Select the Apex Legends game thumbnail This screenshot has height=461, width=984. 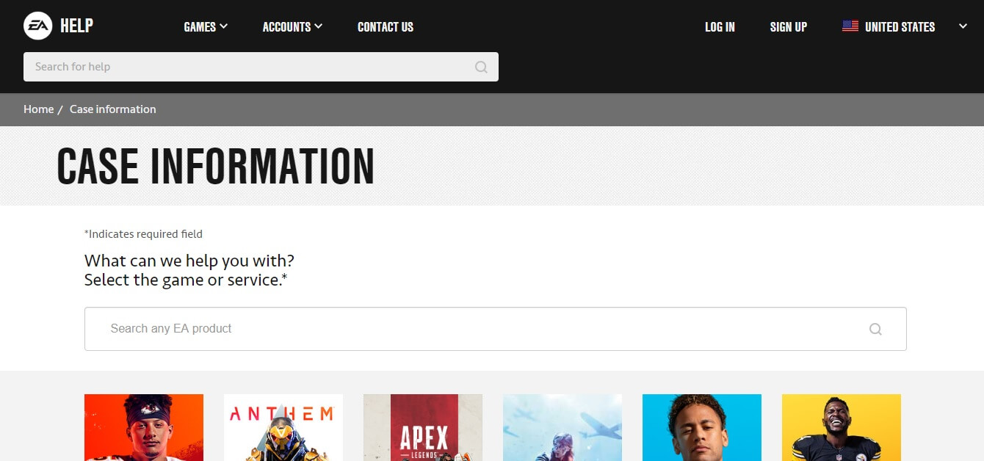click(x=423, y=427)
